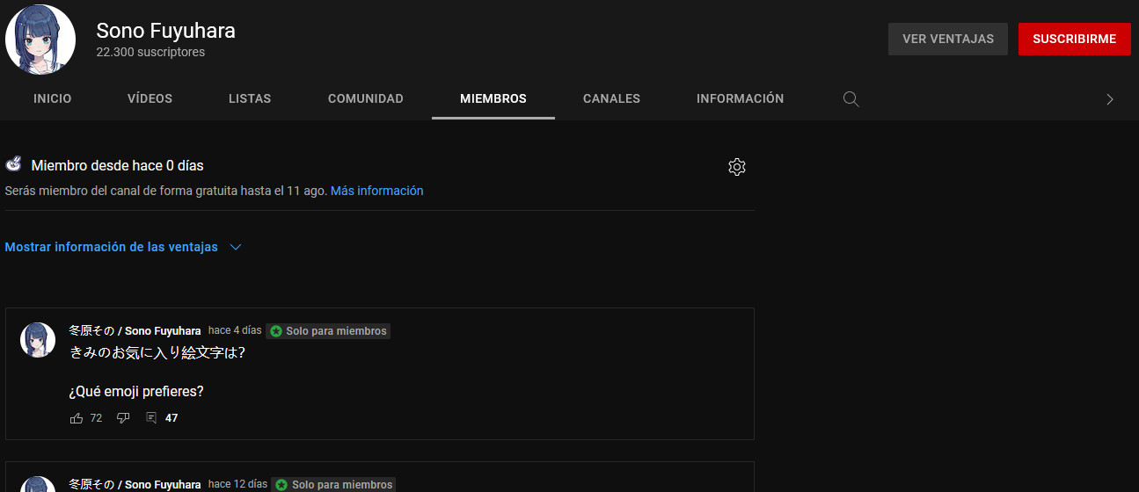Click 'Solo para miembros' badge on 12-day post
Viewport: 1139px width, 492px height.
(334, 485)
